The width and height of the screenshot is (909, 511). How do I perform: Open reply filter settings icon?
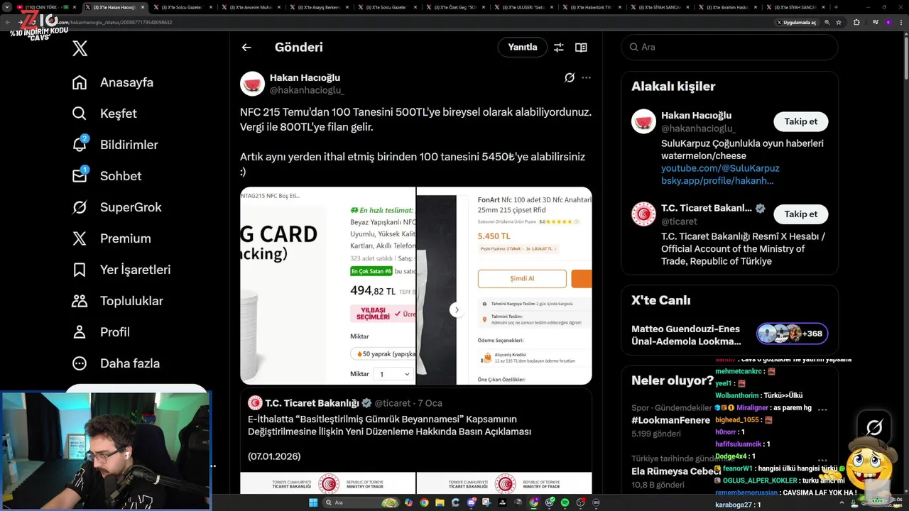click(559, 48)
